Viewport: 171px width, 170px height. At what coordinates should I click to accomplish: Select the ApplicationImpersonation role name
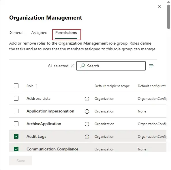[x=50, y=111]
